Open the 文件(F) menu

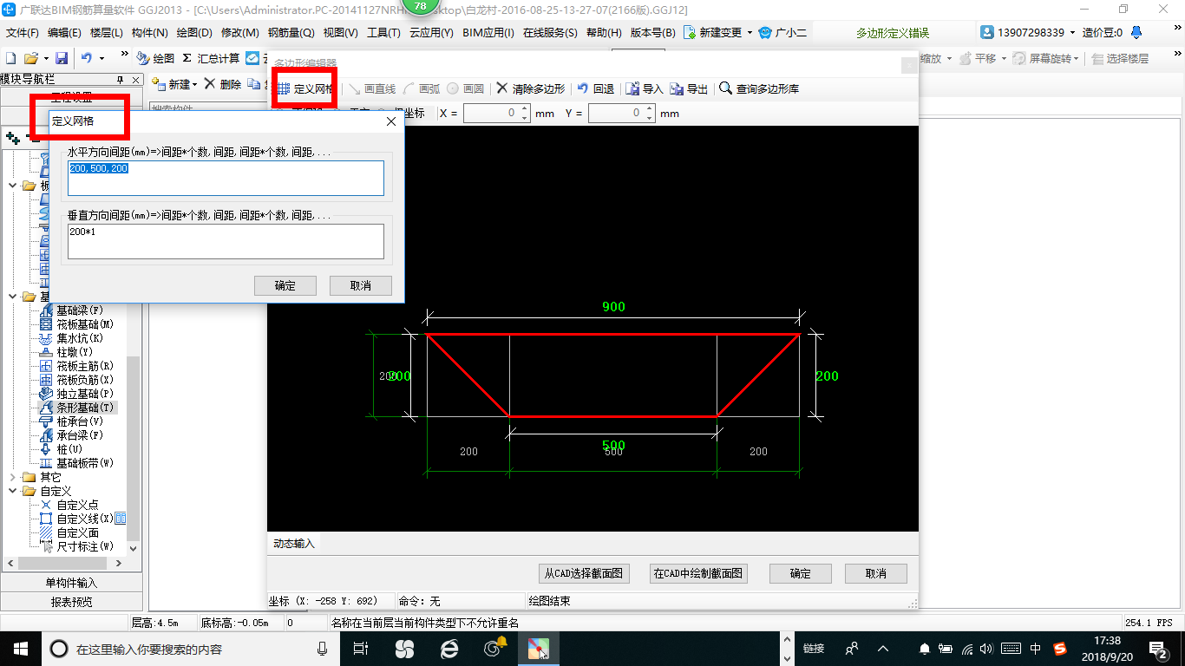pyautogui.click(x=23, y=33)
